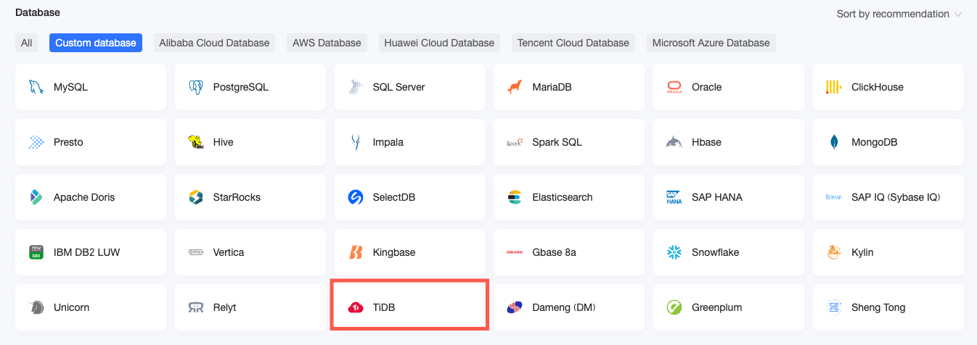
Task: Select the ClickHouse label
Action: [x=878, y=87]
